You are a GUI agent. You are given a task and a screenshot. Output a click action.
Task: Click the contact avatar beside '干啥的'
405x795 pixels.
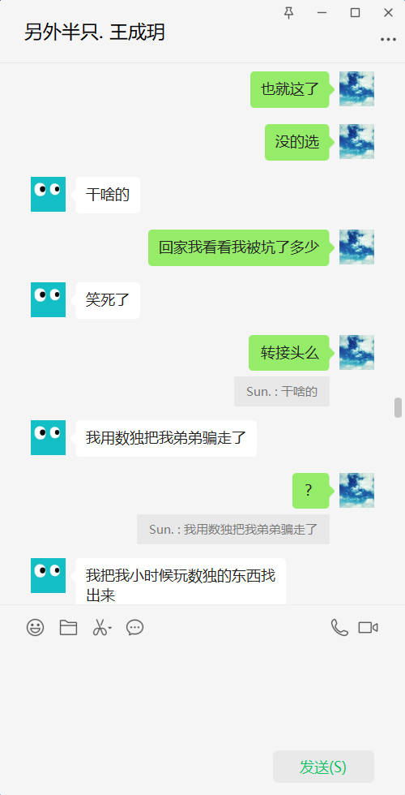tap(48, 194)
